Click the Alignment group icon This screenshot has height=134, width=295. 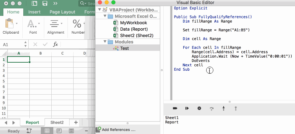(54, 24)
